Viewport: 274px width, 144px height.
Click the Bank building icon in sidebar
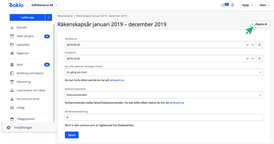coord(12,64)
